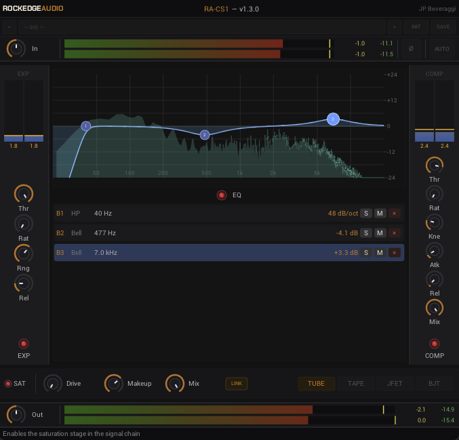Image resolution: width=459 pixels, height=440 pixels.
Task: Toggle the SAT enable LED
Action: point(8,384)
